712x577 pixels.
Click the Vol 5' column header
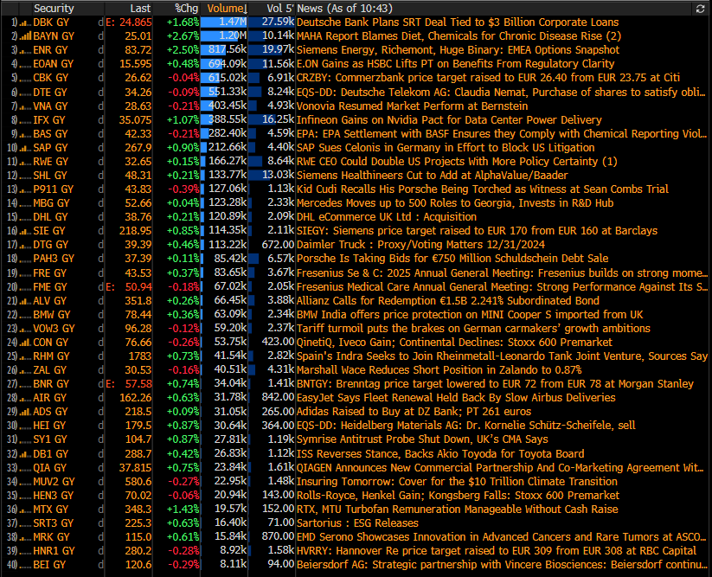pyautogui.click(x=280, y=9)
